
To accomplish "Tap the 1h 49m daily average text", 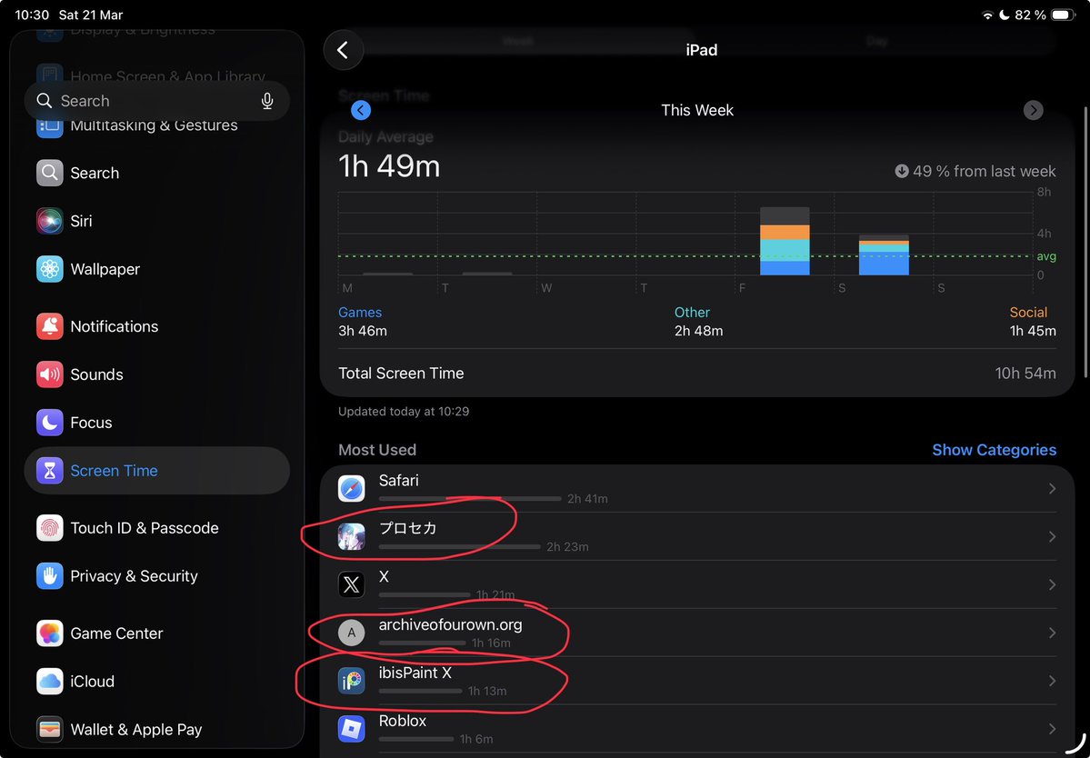I will click(x=389, y=166).
